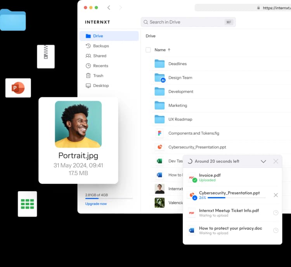This screenshot has height=267, width=291.
Task: Open the Design Team shared folder
Action: point(180,78)
